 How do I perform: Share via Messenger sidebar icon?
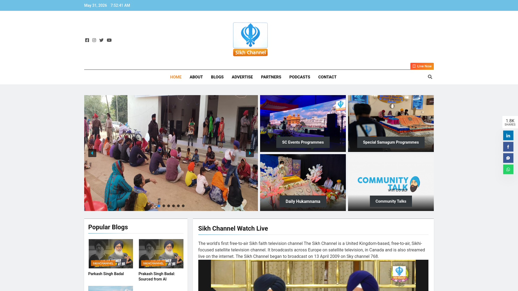click(508, 158)
